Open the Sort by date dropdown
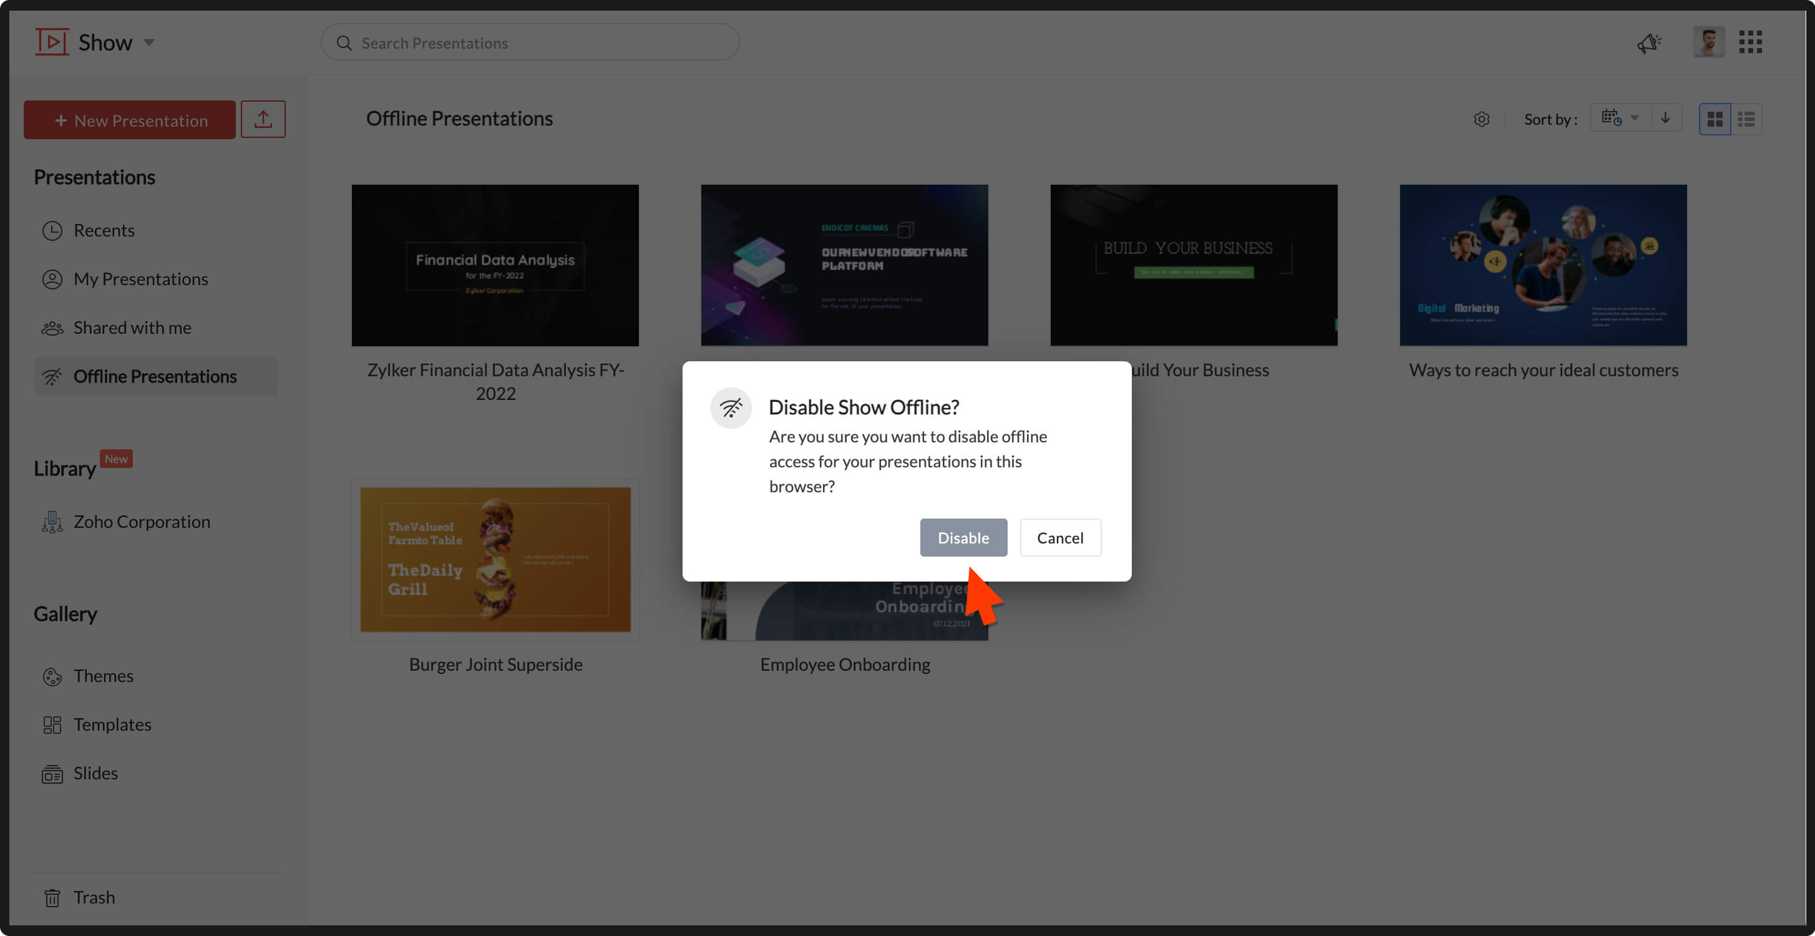Viewport: 1815px width, 936px height. [x=1620, y=118]
